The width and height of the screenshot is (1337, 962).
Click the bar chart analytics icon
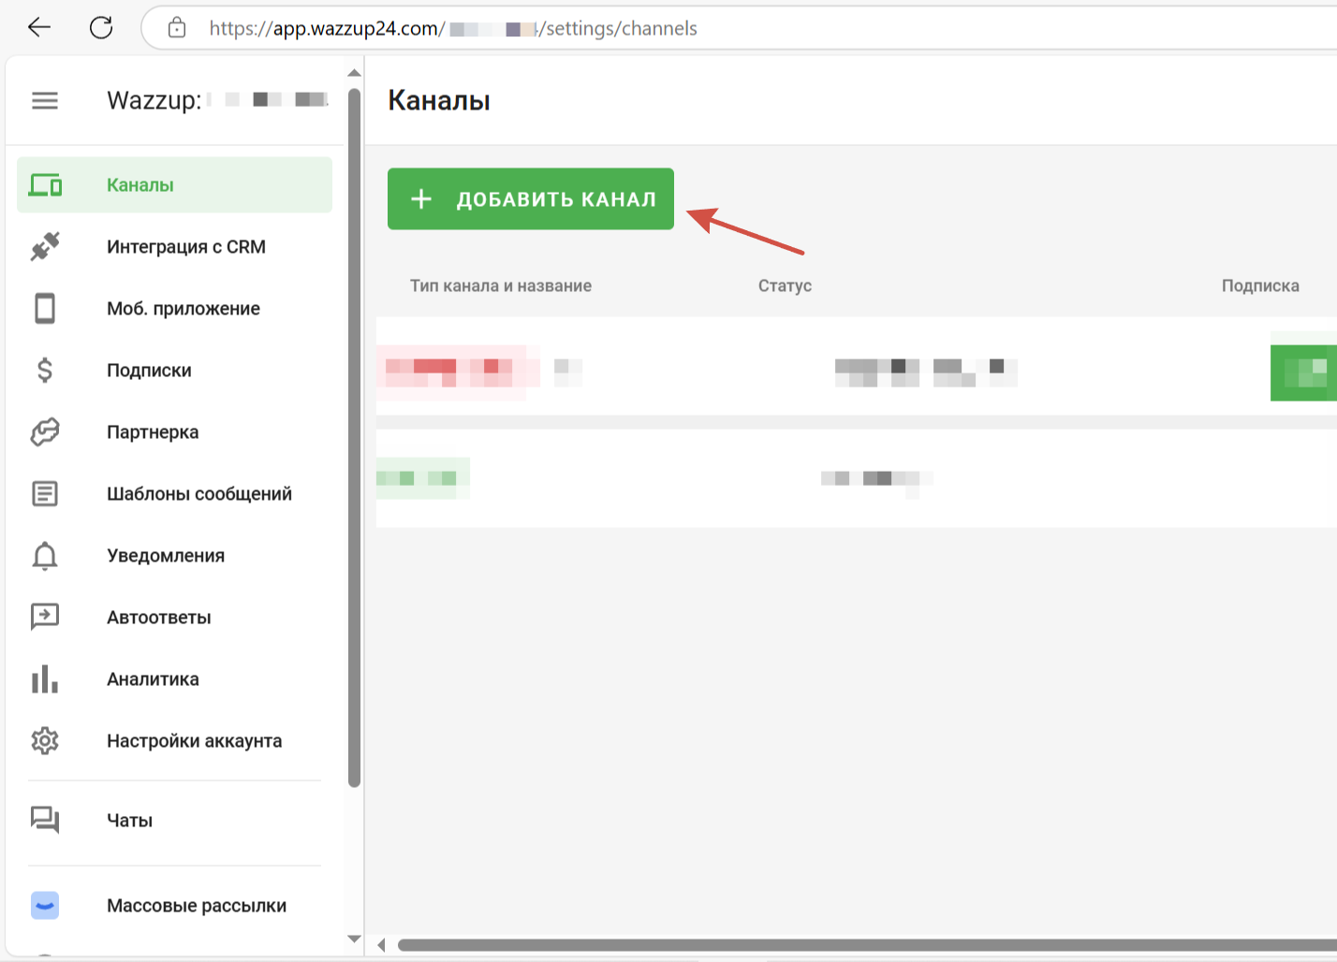[x=45, y=679]
